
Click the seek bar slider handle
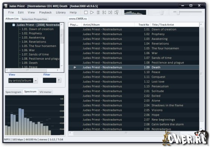pos(178,13)
